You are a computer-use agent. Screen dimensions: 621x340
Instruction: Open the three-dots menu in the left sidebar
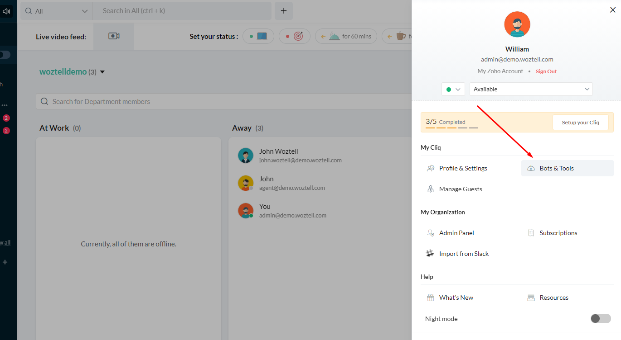pos(5,105)
